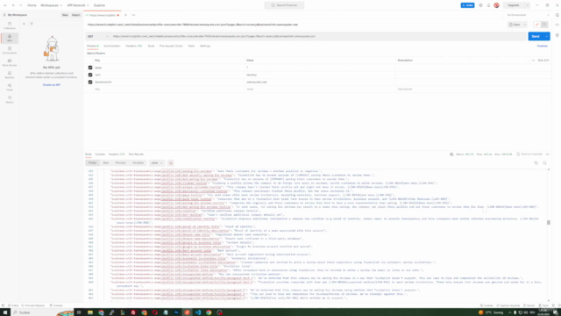
Task: Switch to edit mode pencil icon
Action: pos(536,25)
